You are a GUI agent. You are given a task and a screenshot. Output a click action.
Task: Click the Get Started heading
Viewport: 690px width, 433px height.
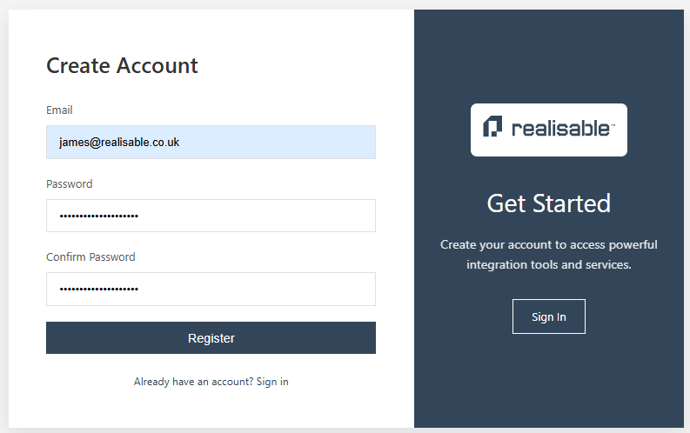(x=548, y=203)
